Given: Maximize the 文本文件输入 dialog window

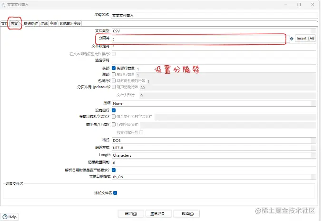Looking at the screenshot, I should pos(299,4).
